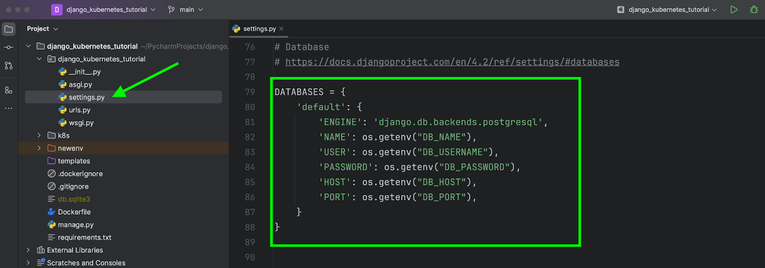This screenshot has width=765, height=268.
Task: Open the Django docs databases link
Action: pos(452,62)
